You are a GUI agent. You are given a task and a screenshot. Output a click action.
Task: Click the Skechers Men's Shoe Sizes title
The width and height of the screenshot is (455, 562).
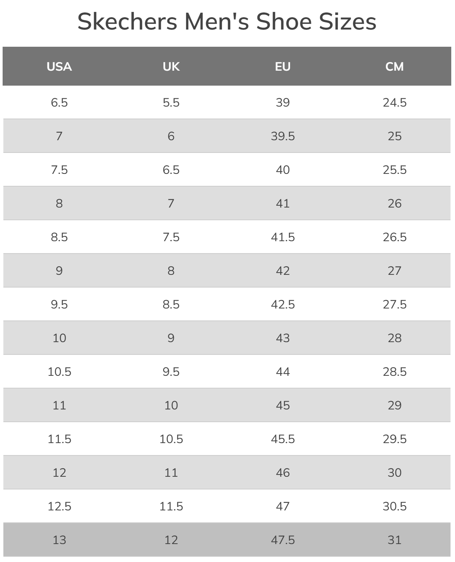pos(227,21)
